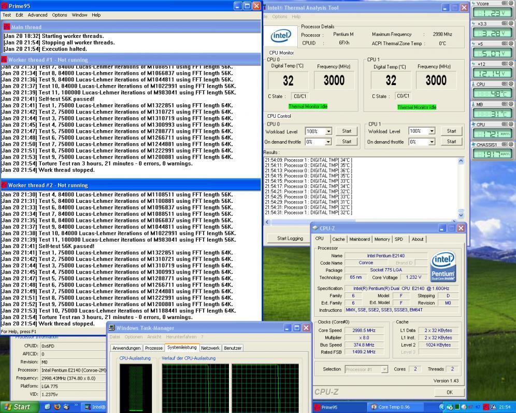Expand quick launch overflow chevron
This screenshot has width=516, height=413.
pyautogui.click(x=76, y=405)
